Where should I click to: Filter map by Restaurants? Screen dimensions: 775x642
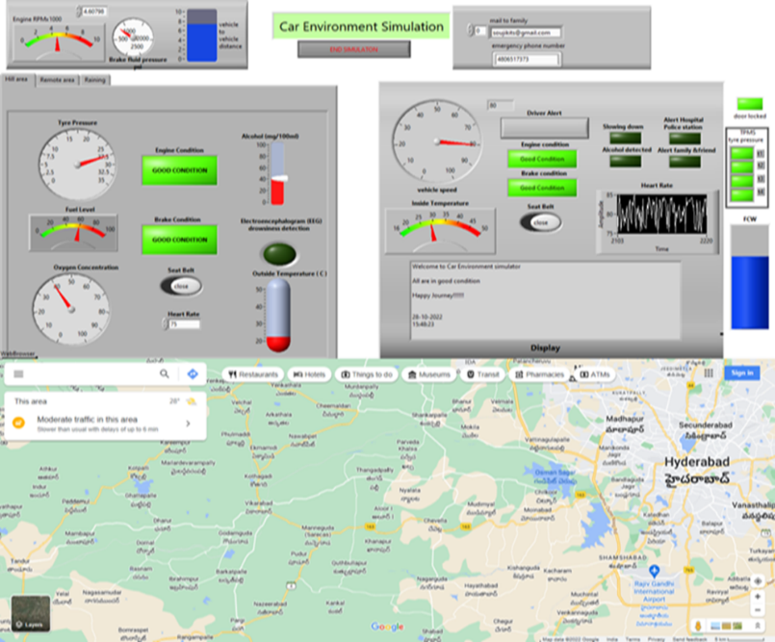point(253,374)
